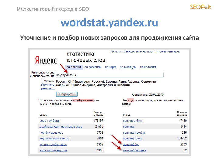The width and height of the screenshot is (219, 164).
Task: Open the 'по неделям' tab
Action: coord(148,67)
